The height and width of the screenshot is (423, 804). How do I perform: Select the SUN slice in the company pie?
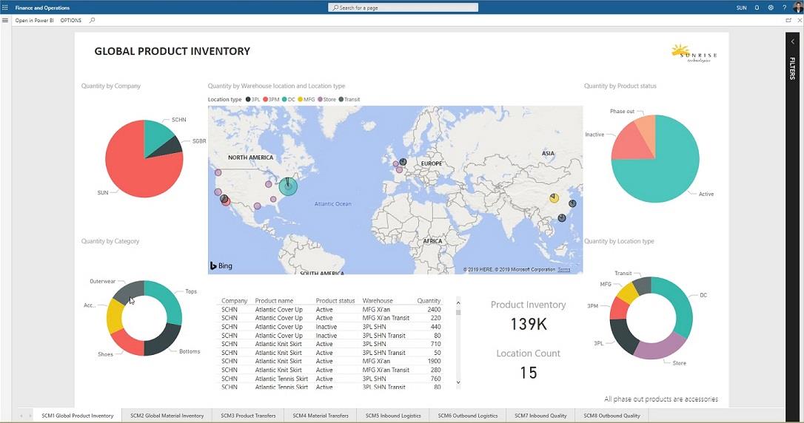point(133,169)
